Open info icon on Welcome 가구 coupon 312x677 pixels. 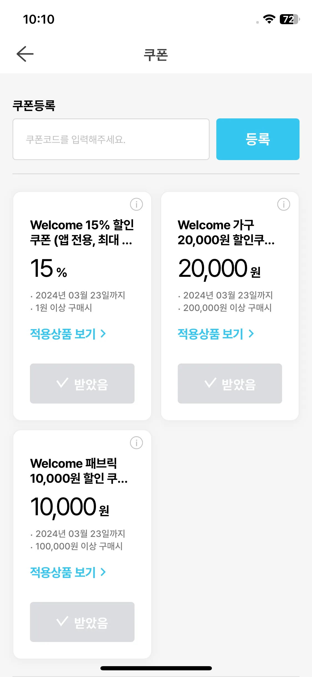coord(284,204)
